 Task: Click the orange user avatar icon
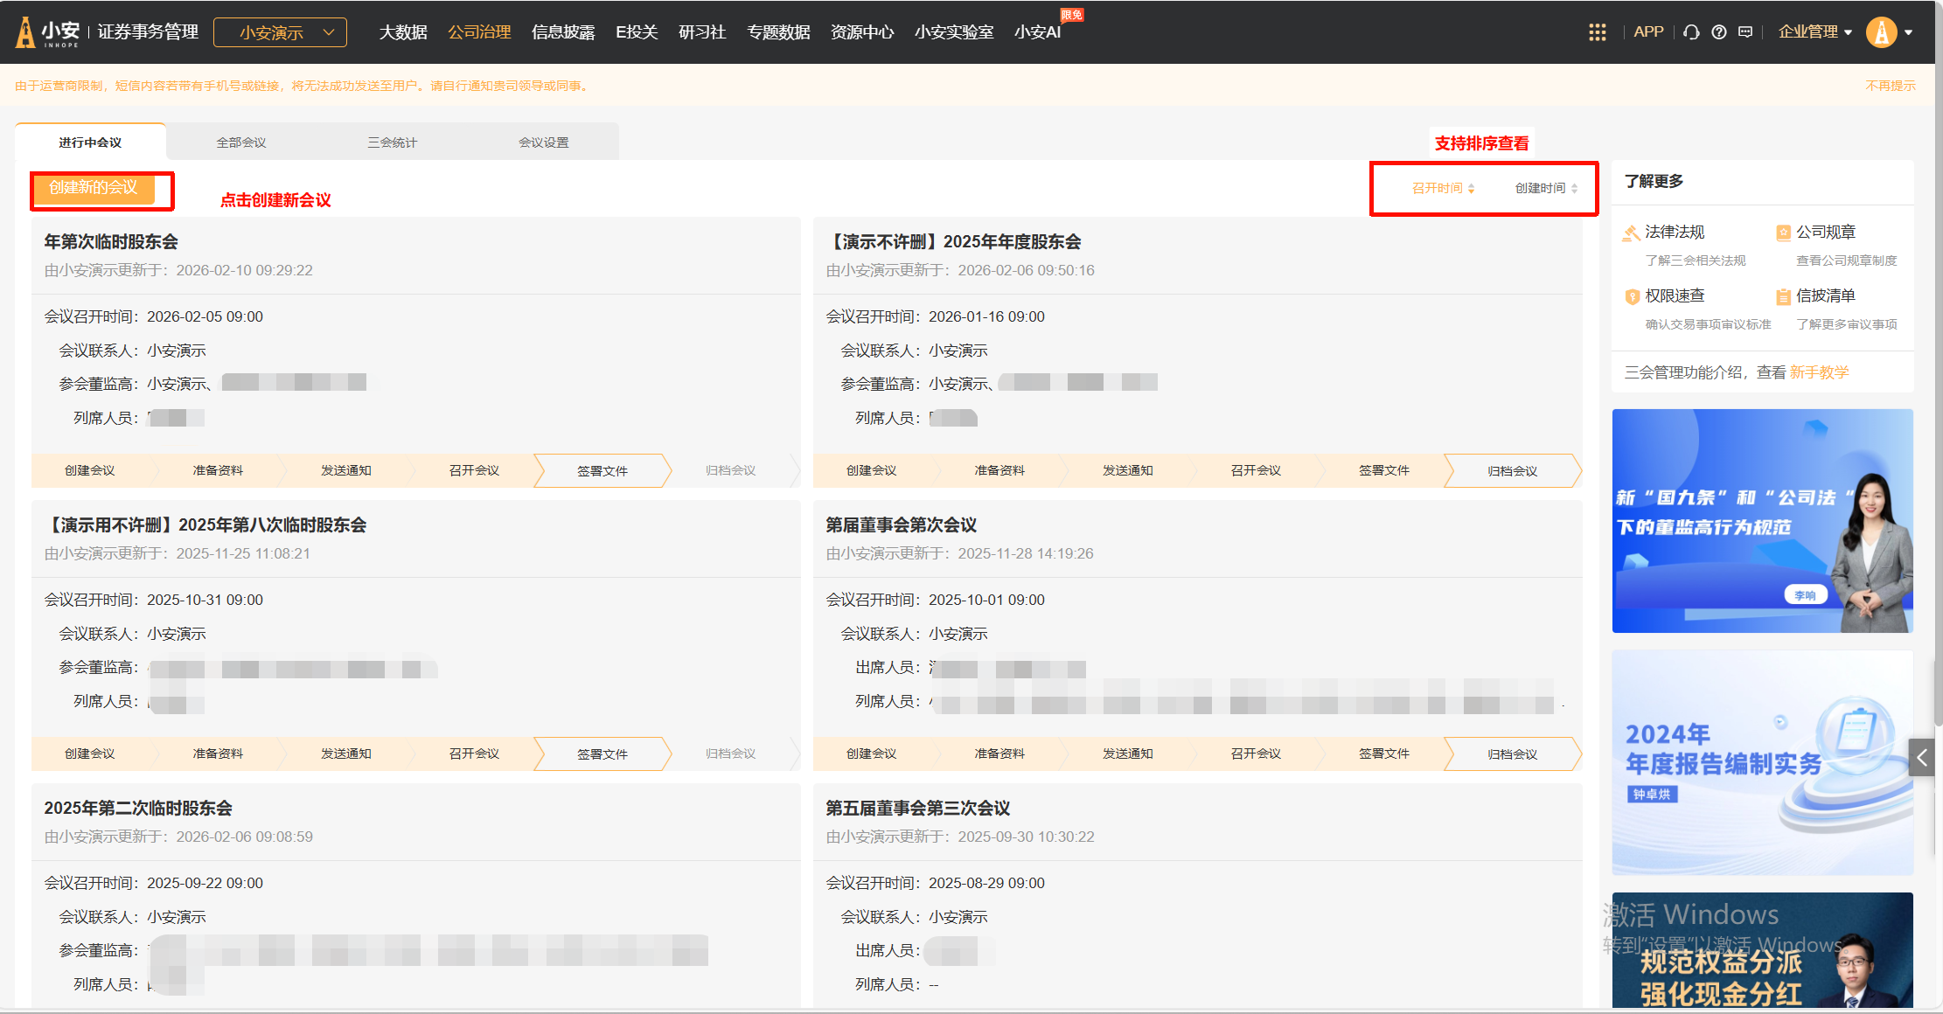tap(1881, 32)
